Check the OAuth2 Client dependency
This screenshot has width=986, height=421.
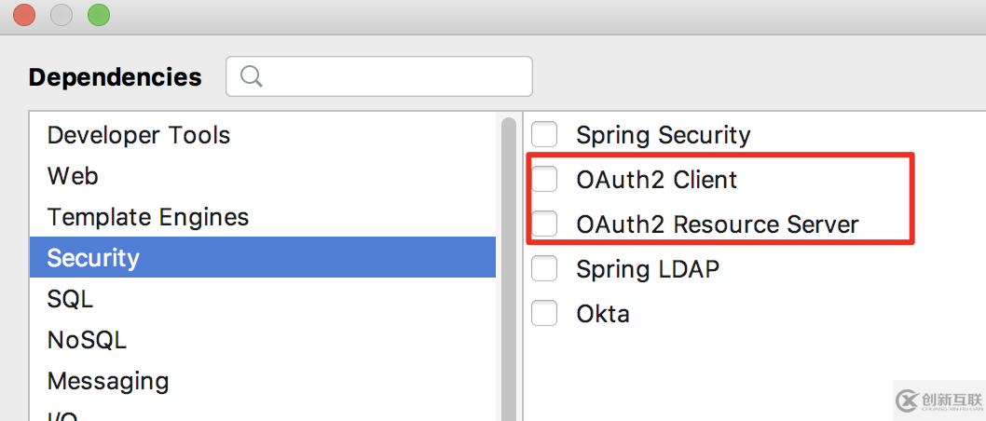click(x=544, y=179)
